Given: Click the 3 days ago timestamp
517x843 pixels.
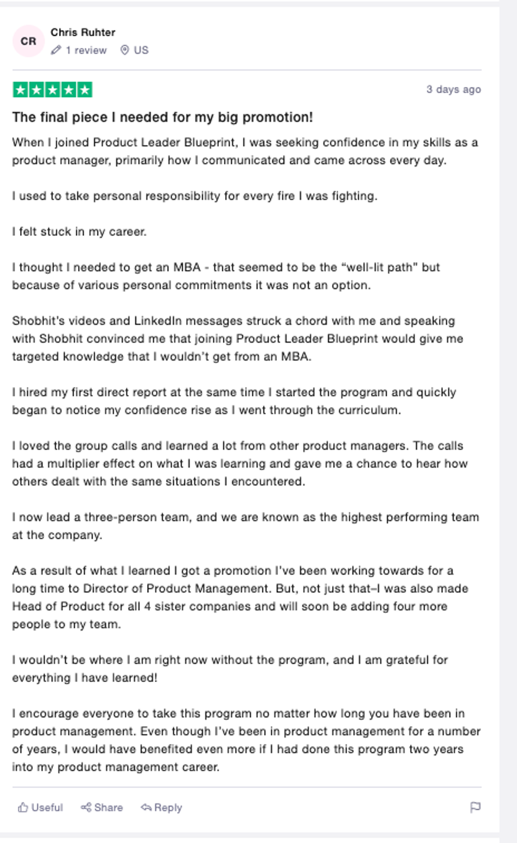Looking at the screenshot, I should pyautogui.click(x=453, y=90).
